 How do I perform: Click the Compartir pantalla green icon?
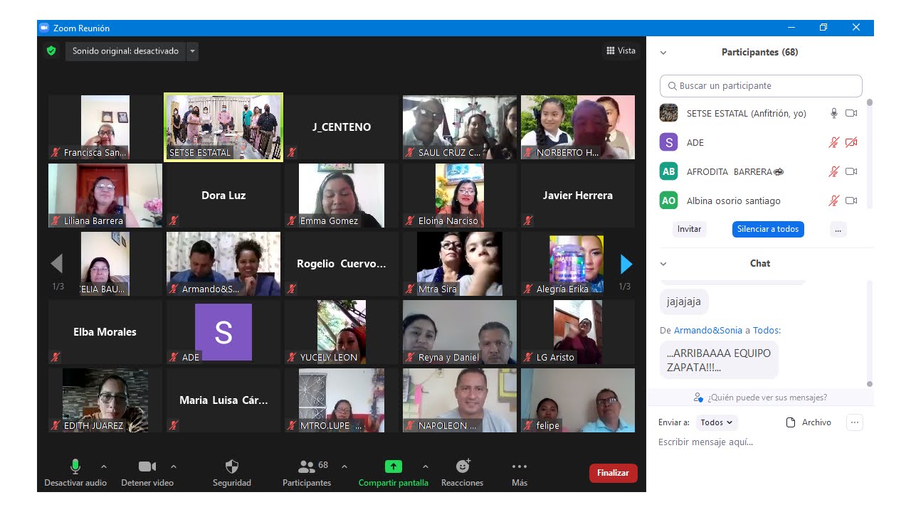[x=393, y=466]
